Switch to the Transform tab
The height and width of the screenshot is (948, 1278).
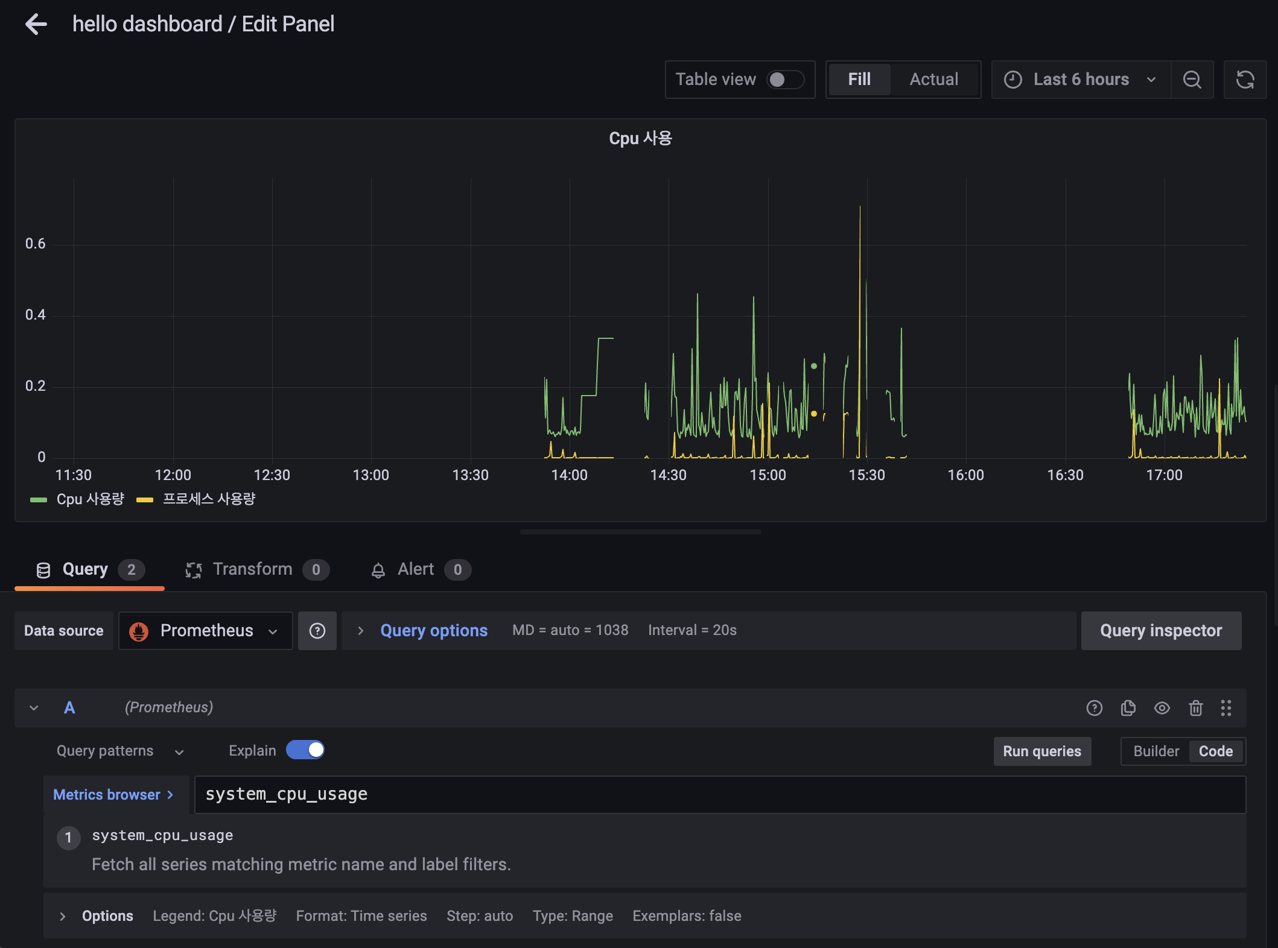(252, 569)
